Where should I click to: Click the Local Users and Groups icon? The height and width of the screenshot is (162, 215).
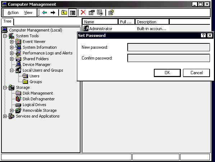coord(18,70)
